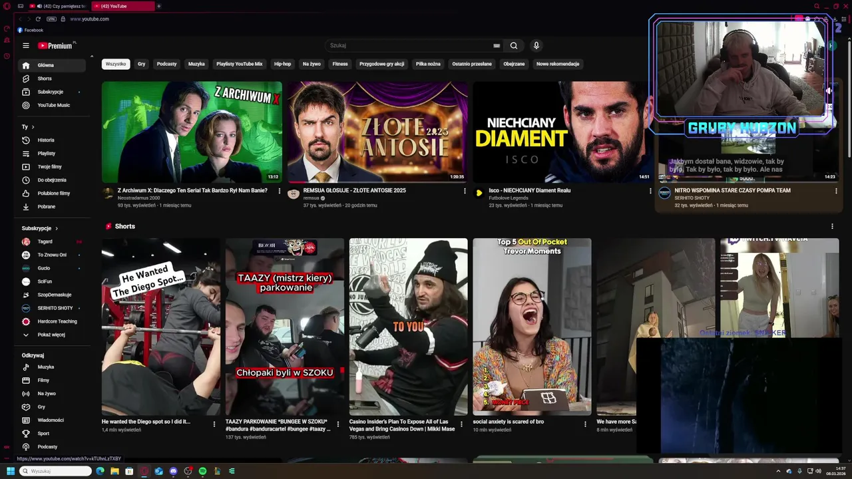852x479 pixels.
Task: Toggle the VPN badge in address bar
Action: (x=51, y=19)
